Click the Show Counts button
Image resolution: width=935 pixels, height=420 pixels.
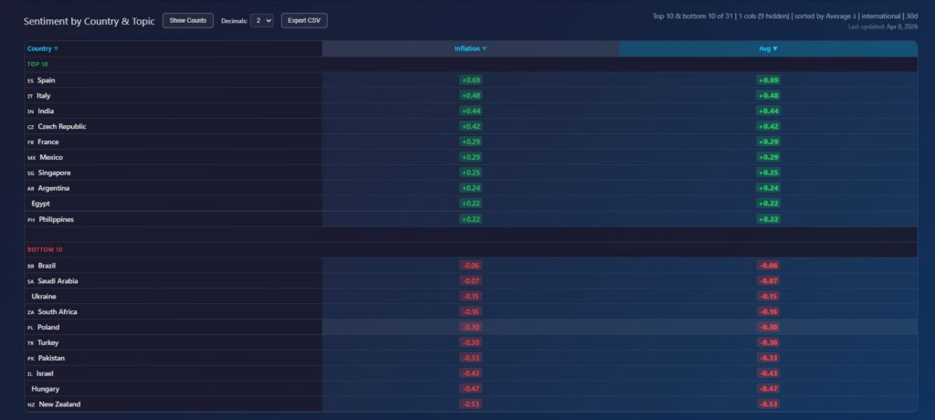pyautogui.click(x=188, y=20)
